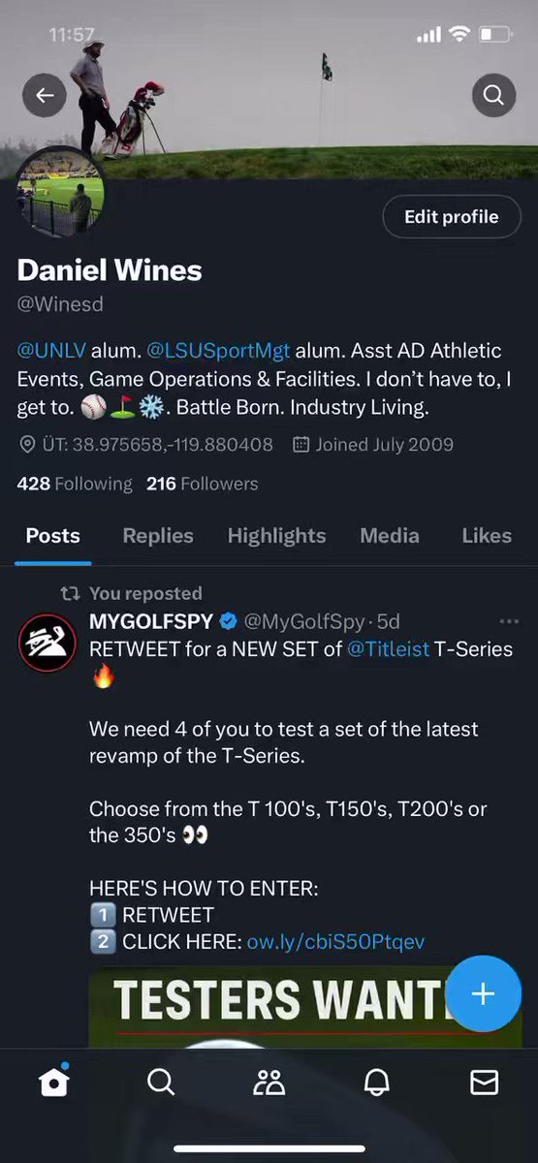This screenshot has width=538, height=1163.
Task: Open Daniel Wines profile picture
Action: (62, 193)
